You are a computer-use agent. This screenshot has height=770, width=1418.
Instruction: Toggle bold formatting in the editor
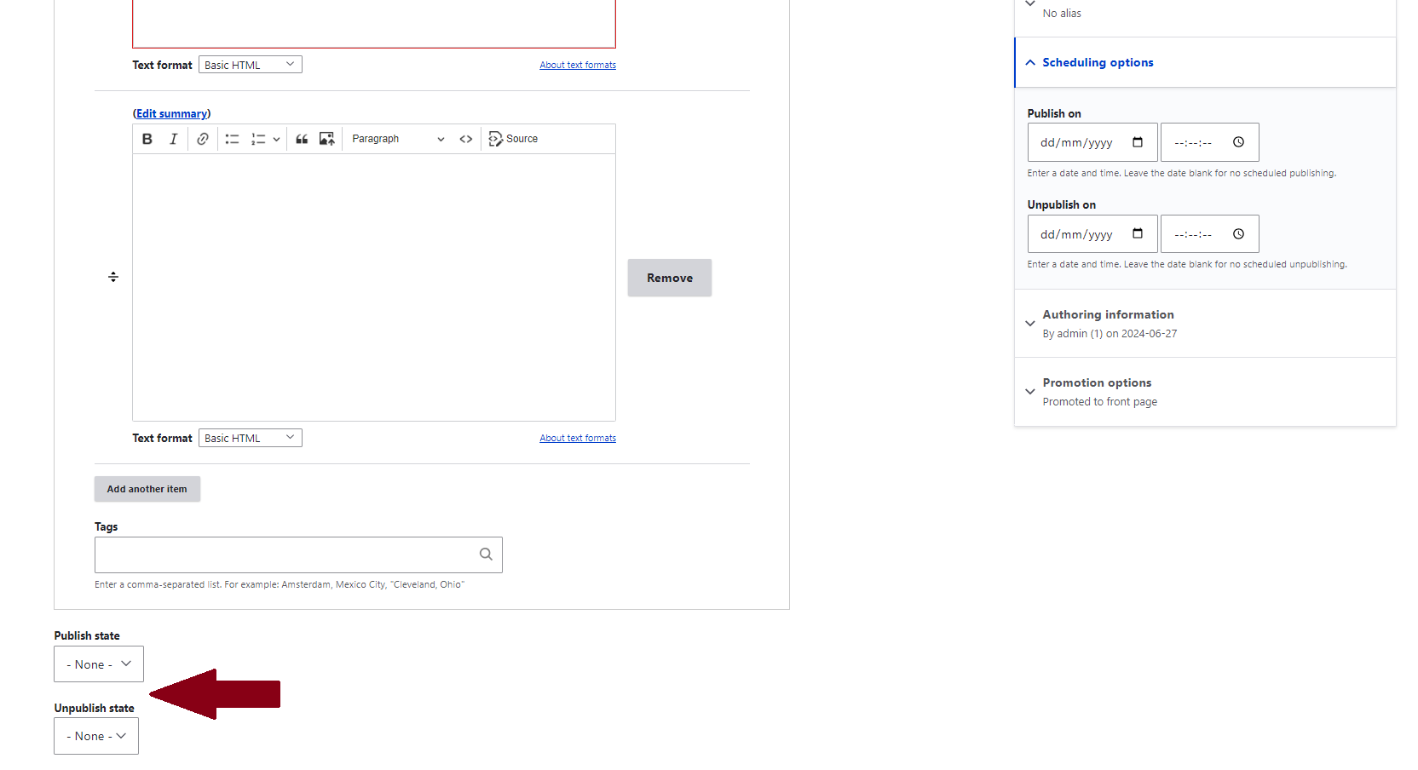(x=147, y=138)
